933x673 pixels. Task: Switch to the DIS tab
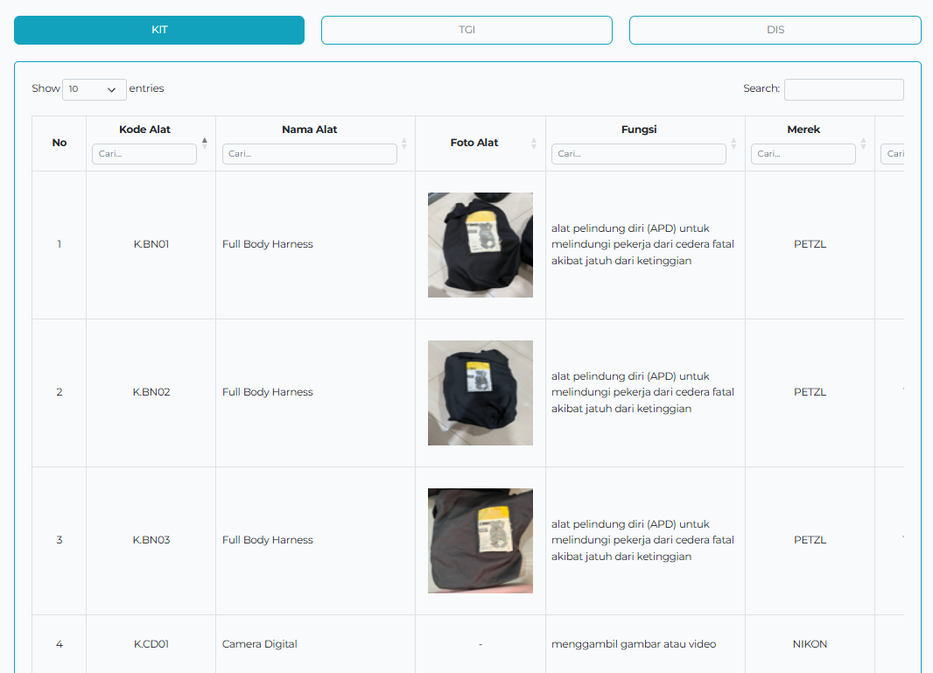[x=775, y=30]
